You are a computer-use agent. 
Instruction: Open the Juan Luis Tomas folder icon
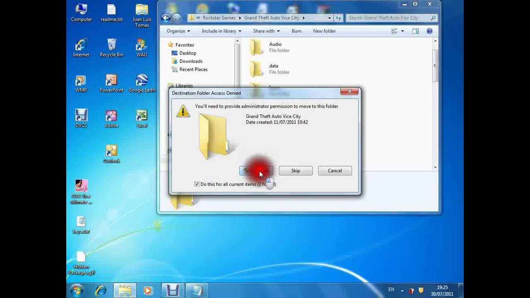(x=142, y=15)
